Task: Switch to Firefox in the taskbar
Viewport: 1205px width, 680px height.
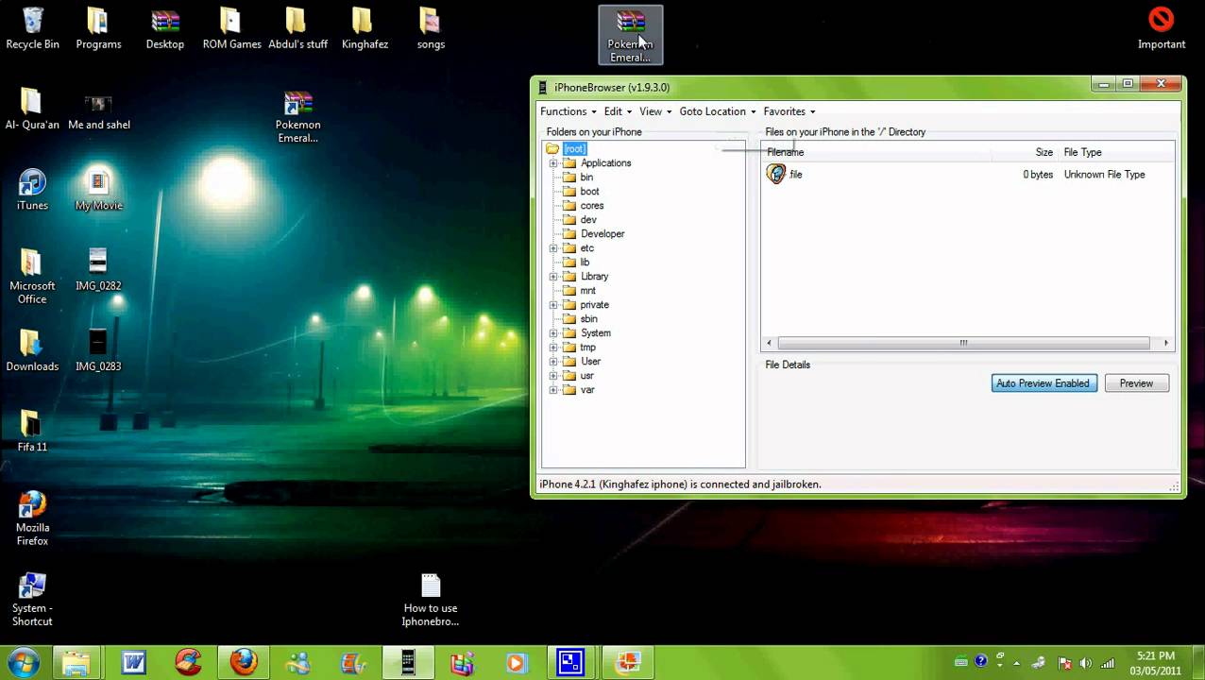Action: (x=244, y=663)
